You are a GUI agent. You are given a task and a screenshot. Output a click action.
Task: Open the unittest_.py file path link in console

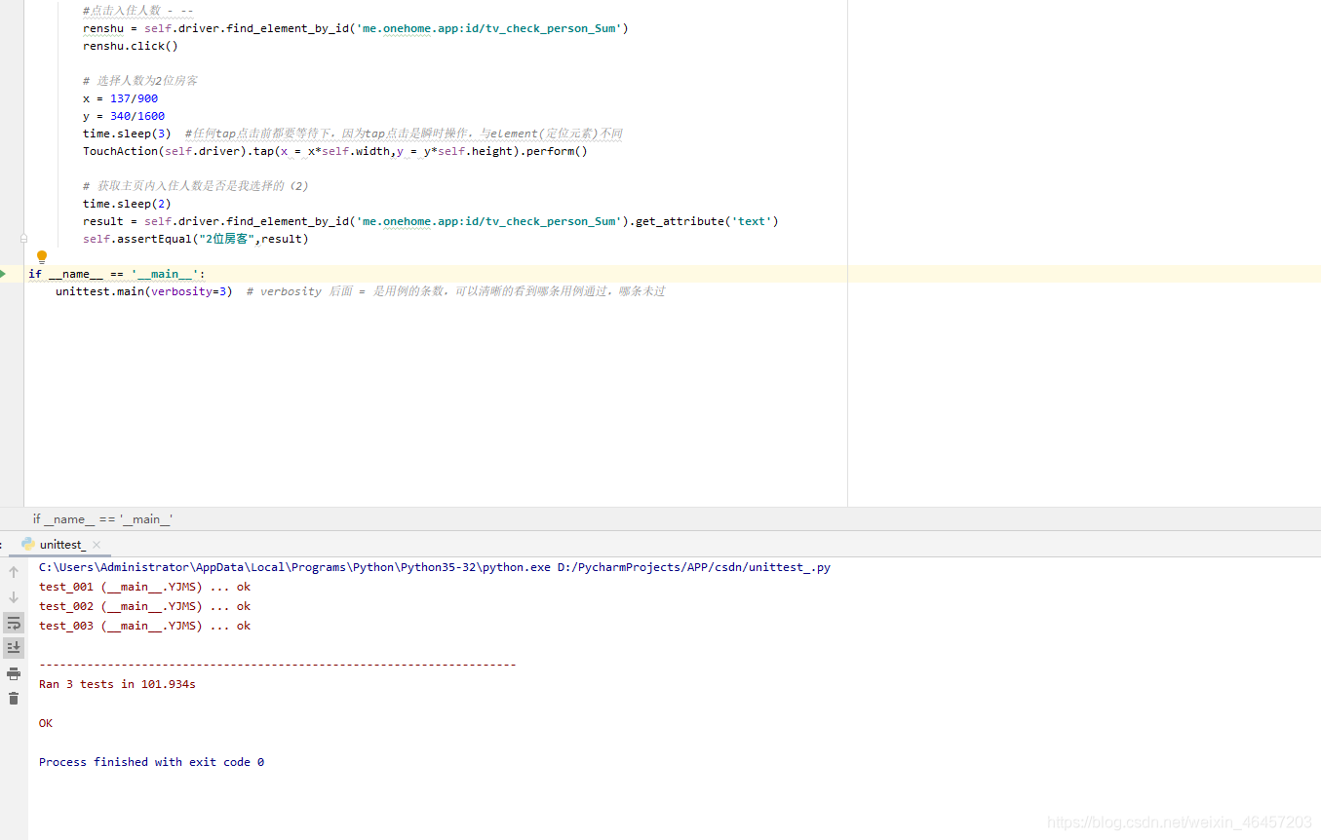(693, 567)
